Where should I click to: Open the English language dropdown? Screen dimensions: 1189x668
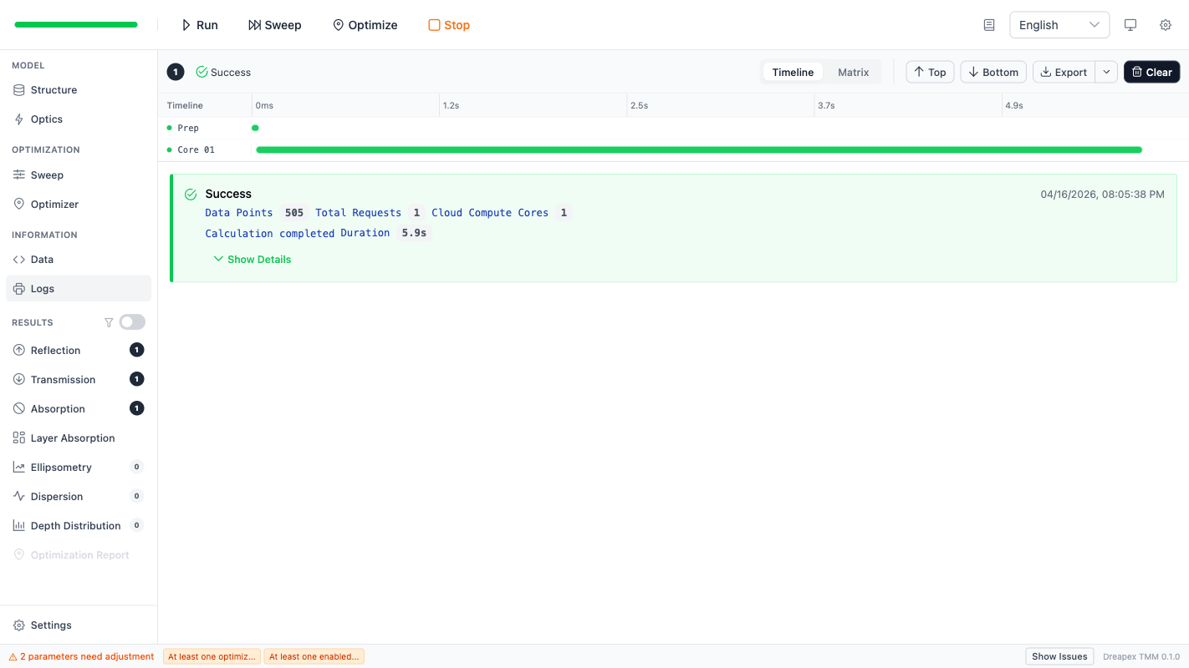1059,25
